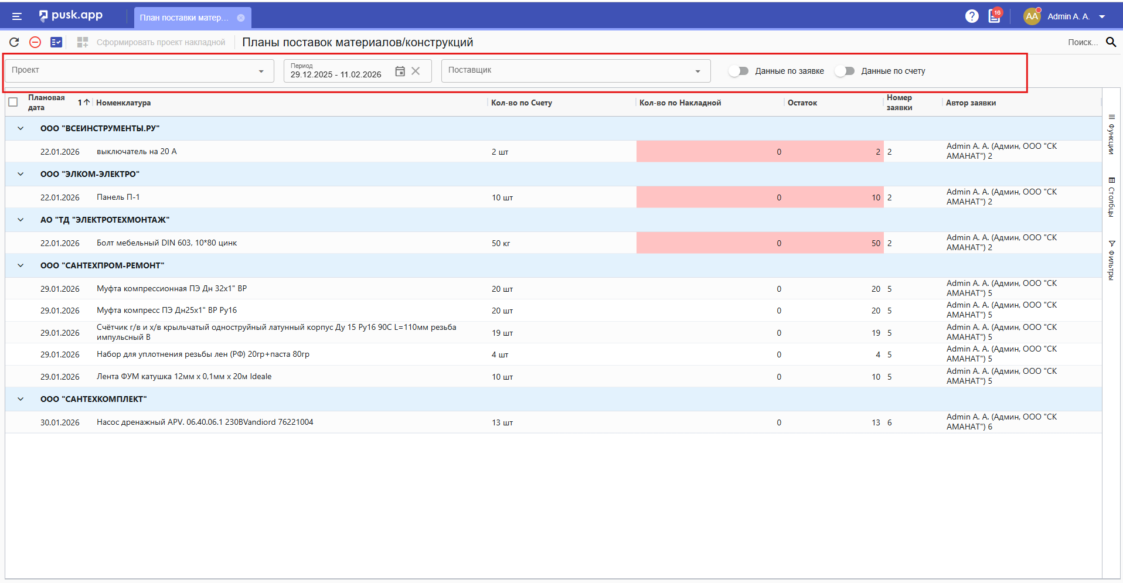This screenshot has height=583, width=1123.
Task: Open the Поставщик dropdown
Action: tap(697, 71)
